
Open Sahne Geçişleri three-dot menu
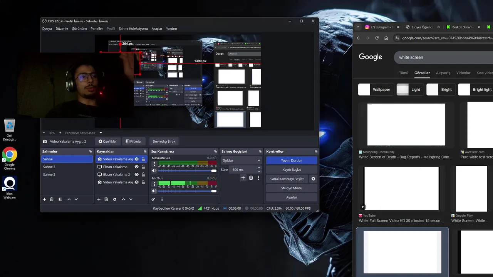click(x=258, y=178)
